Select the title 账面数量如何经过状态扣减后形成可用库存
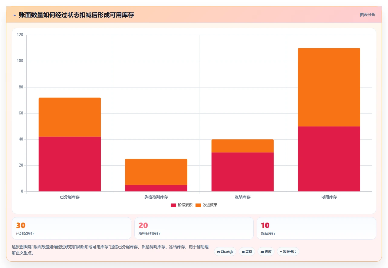 click(x=76, y=15)
